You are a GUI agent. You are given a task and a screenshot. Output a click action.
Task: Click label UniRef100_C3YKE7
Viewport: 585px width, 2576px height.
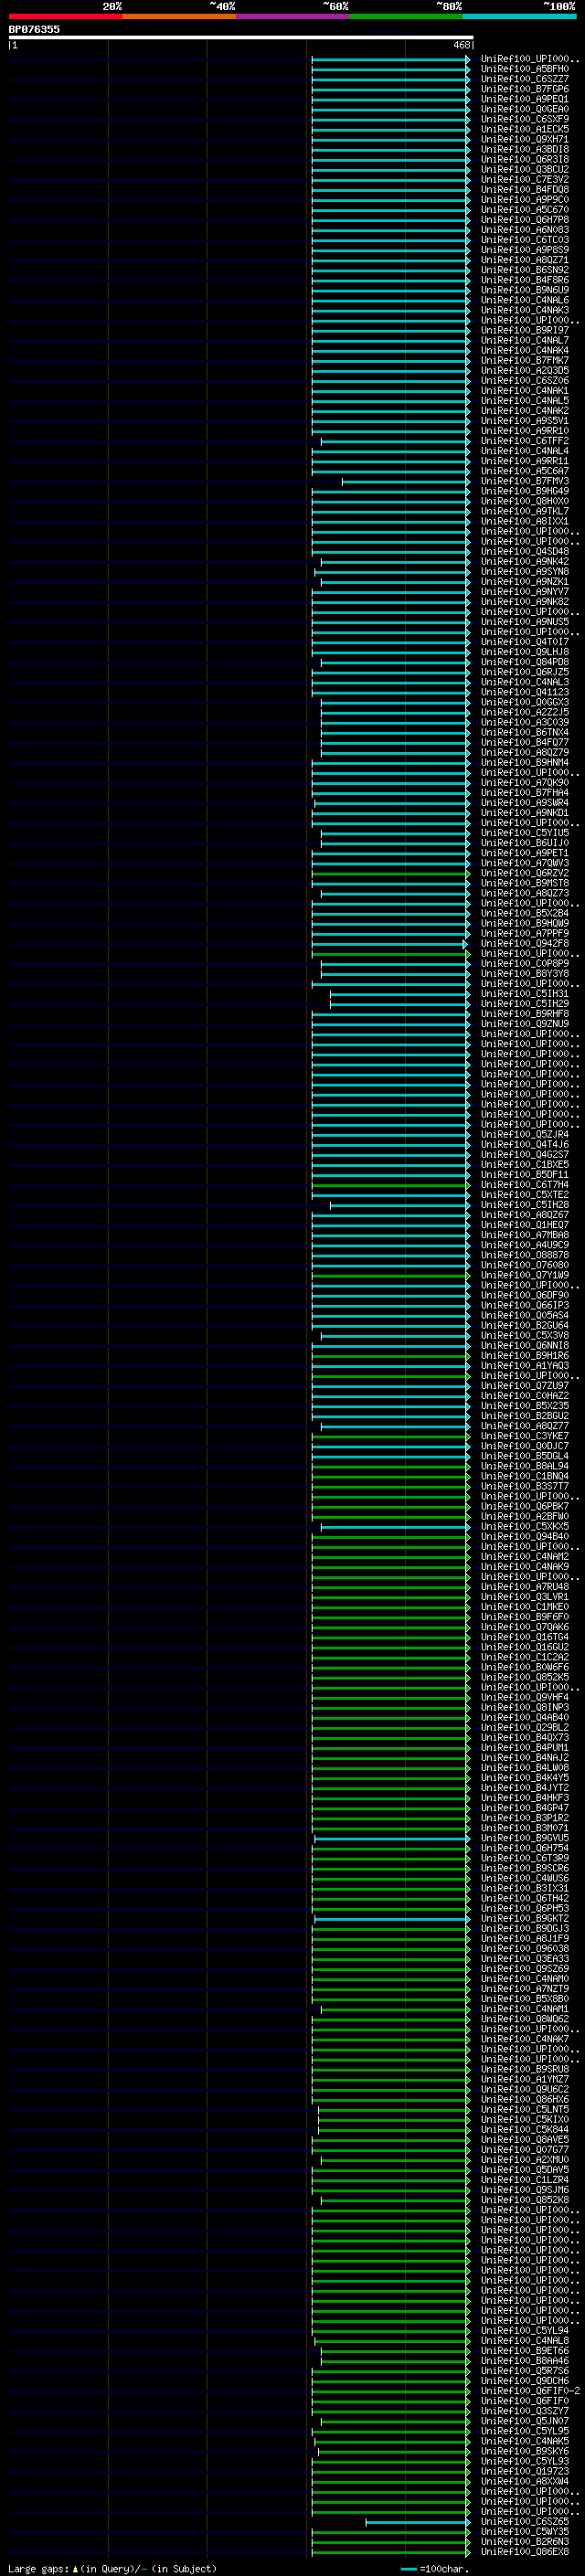point(524,1436)
